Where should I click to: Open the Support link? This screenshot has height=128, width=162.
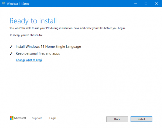(x=37, y=118)
